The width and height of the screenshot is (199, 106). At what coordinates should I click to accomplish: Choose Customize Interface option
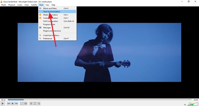pyautogui.click(x=51, y=35)
